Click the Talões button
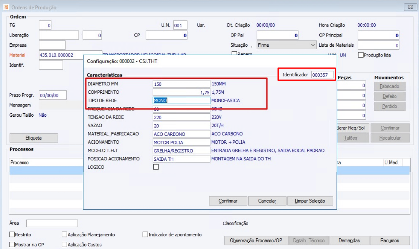 pos(353,138)
